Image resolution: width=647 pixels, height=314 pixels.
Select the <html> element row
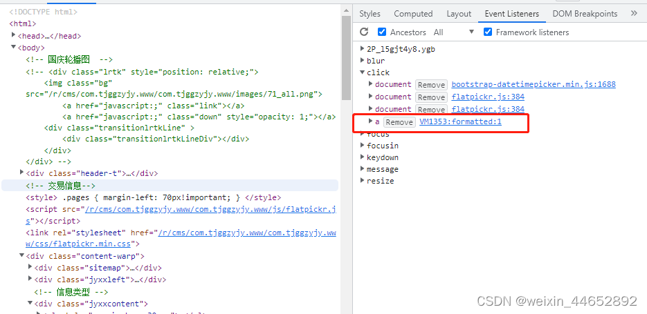pos(23,24)
